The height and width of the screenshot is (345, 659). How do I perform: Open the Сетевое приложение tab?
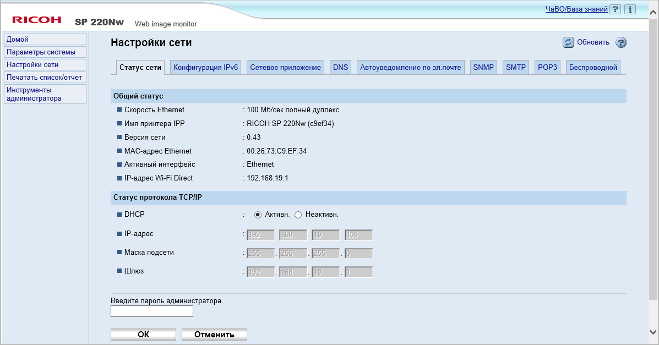click(285, 67)
